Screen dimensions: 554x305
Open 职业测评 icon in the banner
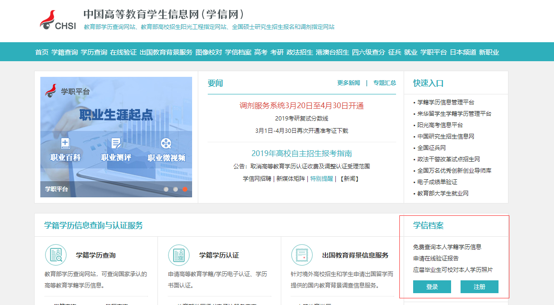point(116,144)
